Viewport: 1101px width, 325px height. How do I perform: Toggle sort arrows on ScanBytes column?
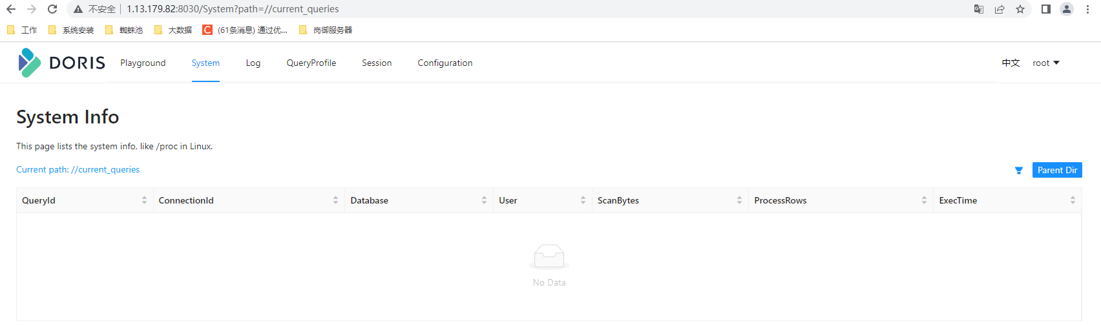739,200
